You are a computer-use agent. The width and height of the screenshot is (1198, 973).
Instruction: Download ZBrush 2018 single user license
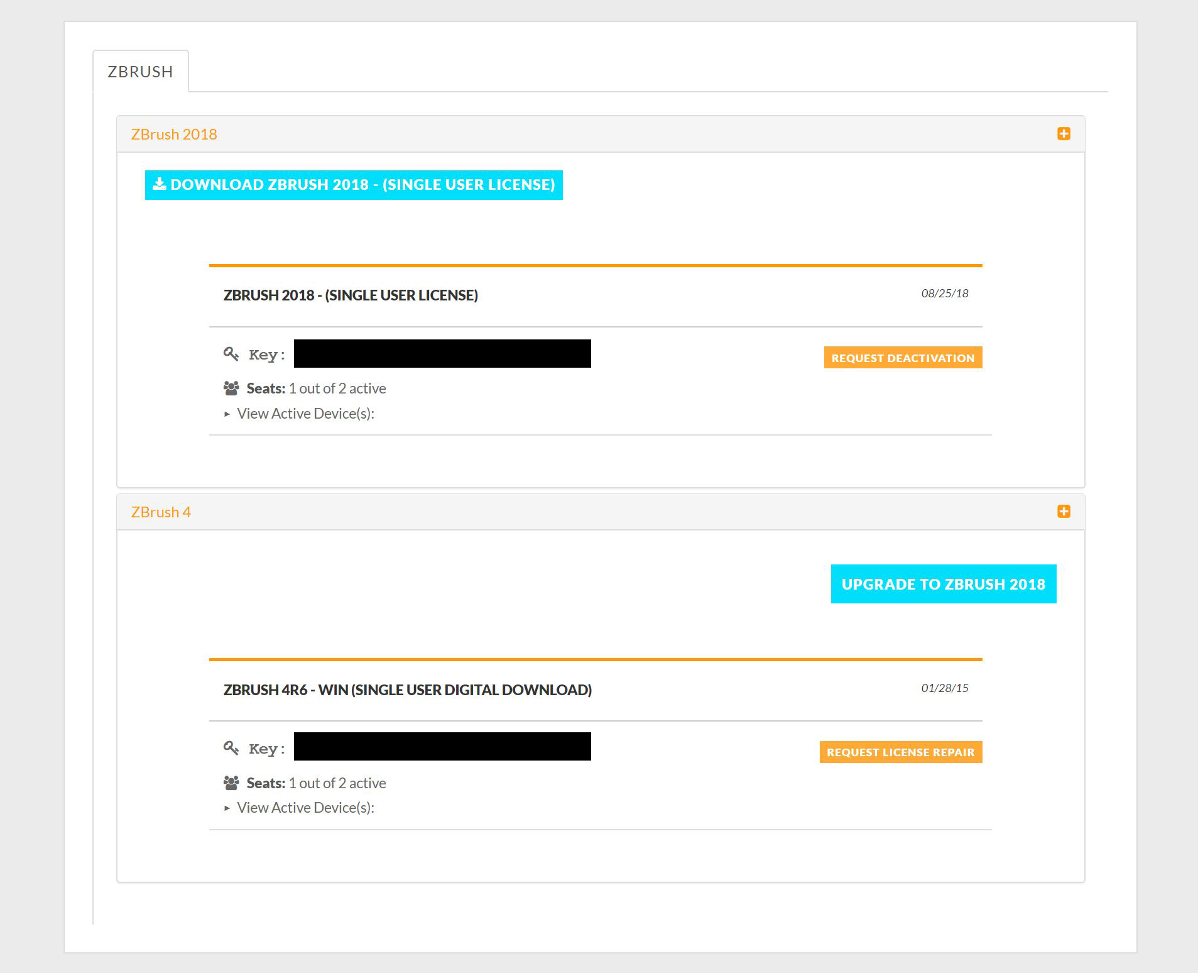pos(354,185)
